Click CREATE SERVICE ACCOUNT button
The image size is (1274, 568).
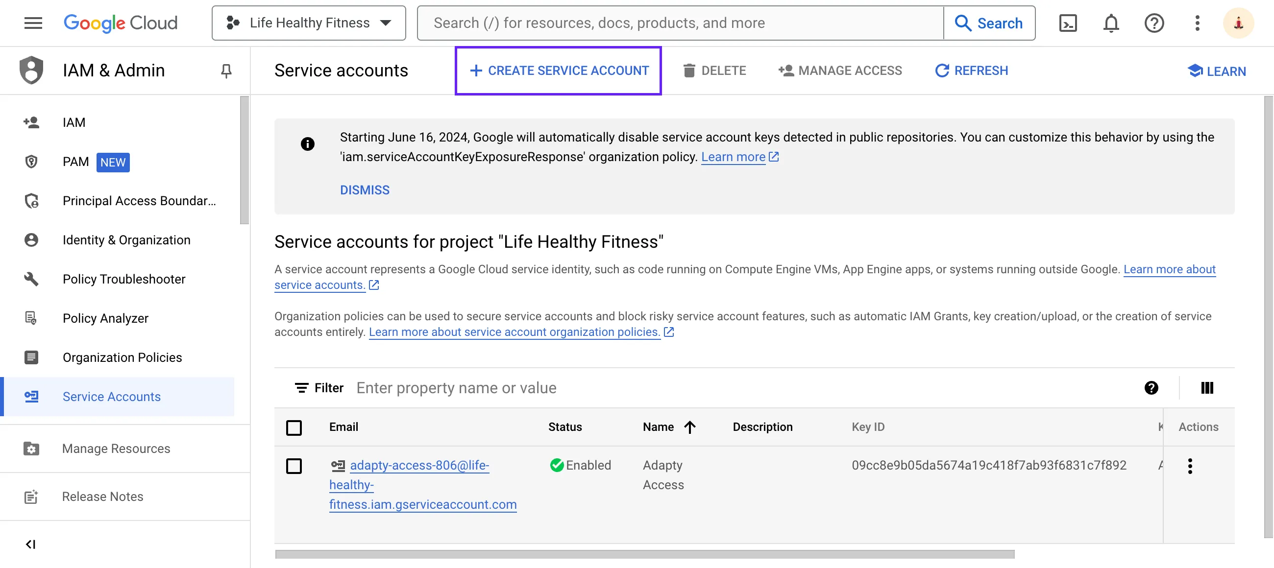[558, 70]
